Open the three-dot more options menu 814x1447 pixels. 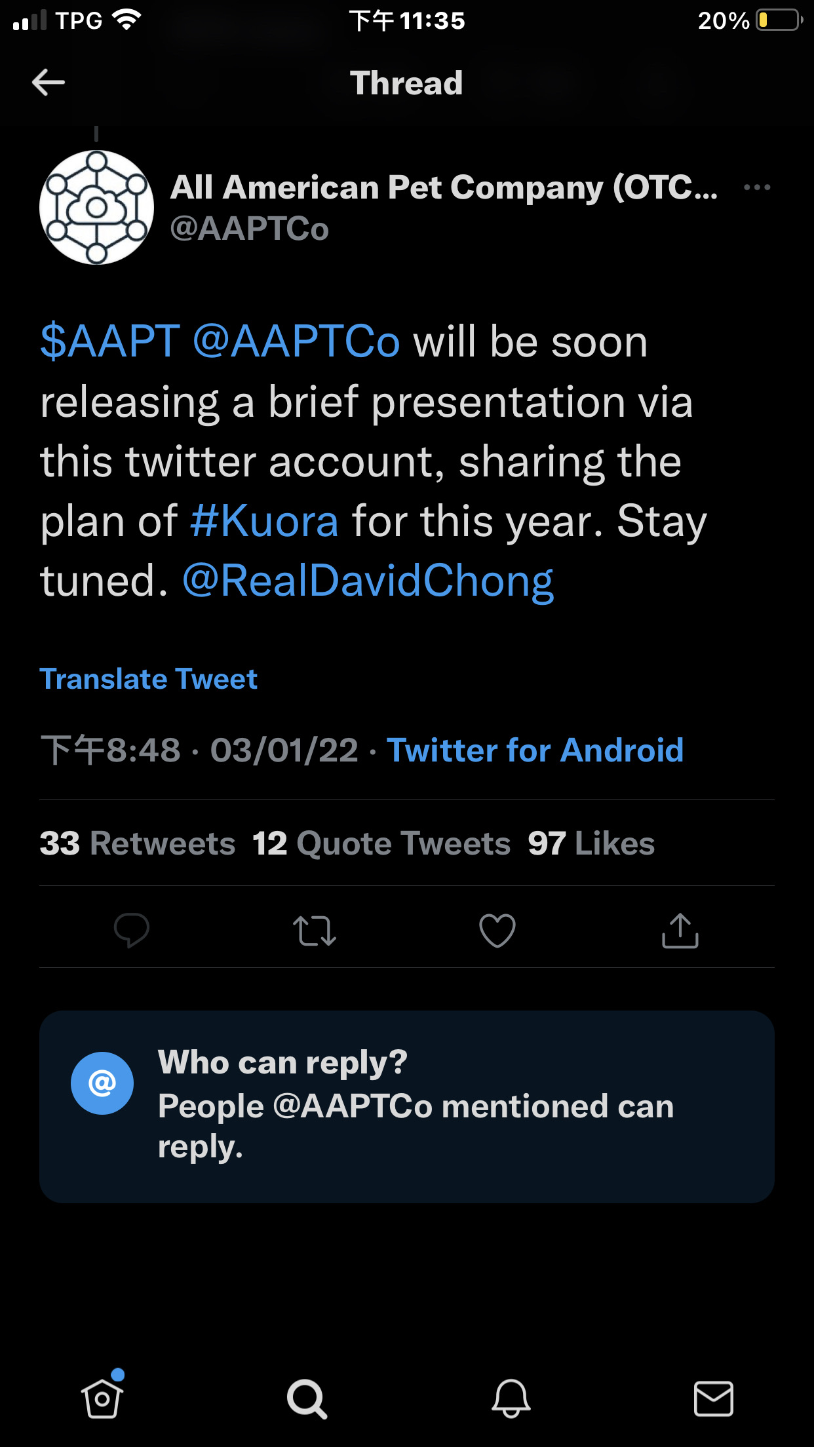(757, 187)
